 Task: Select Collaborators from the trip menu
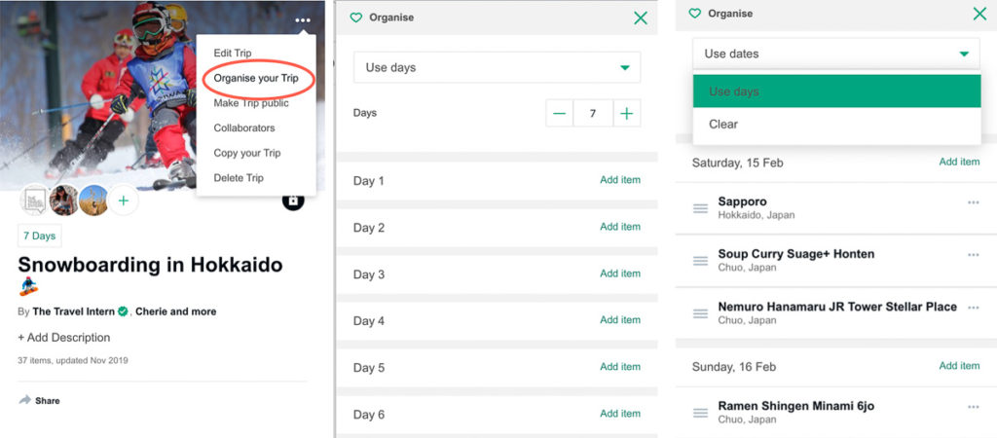[x=244, y=128]
